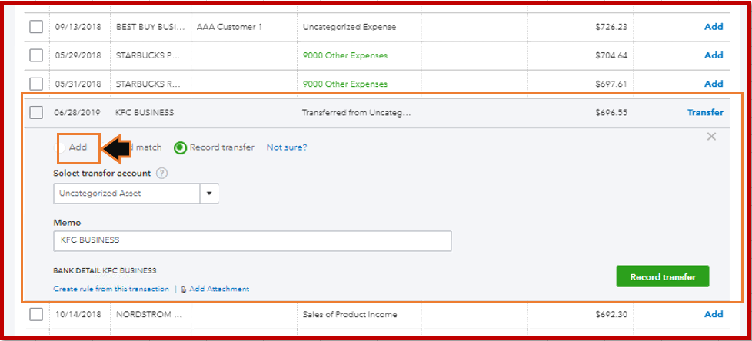The image size is (752, 341).
Task: Click Add for the $692.30 Nordstrom transaction
Action: 714,314
